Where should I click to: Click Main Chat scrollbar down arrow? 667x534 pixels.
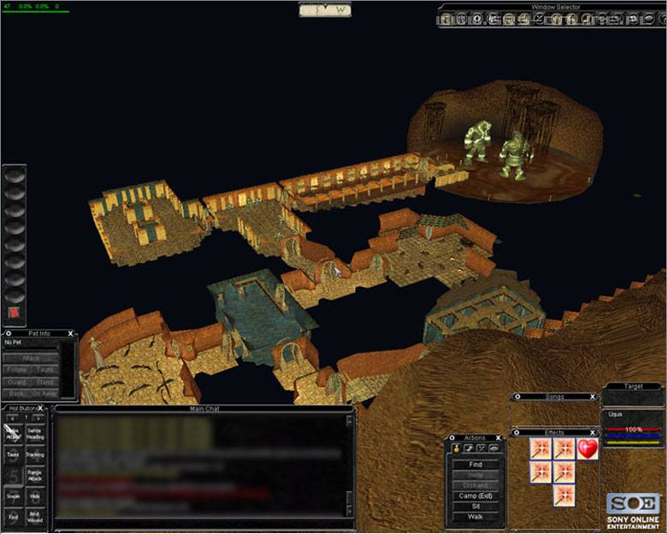tap(350, 510)
